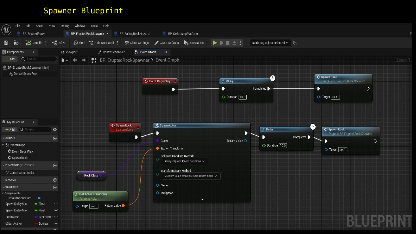Open Transform Scale Method dropdown
The height and width of the screenshot is (234, 416).
pos(191,176)
